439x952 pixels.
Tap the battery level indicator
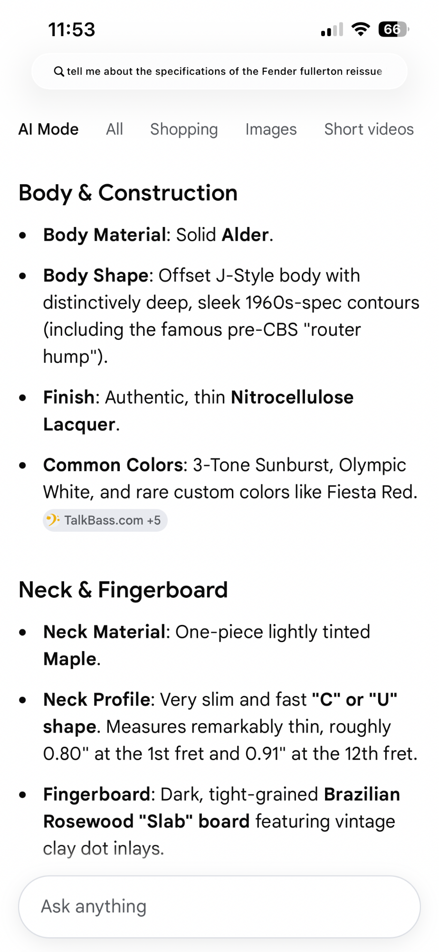click(394, 30)
